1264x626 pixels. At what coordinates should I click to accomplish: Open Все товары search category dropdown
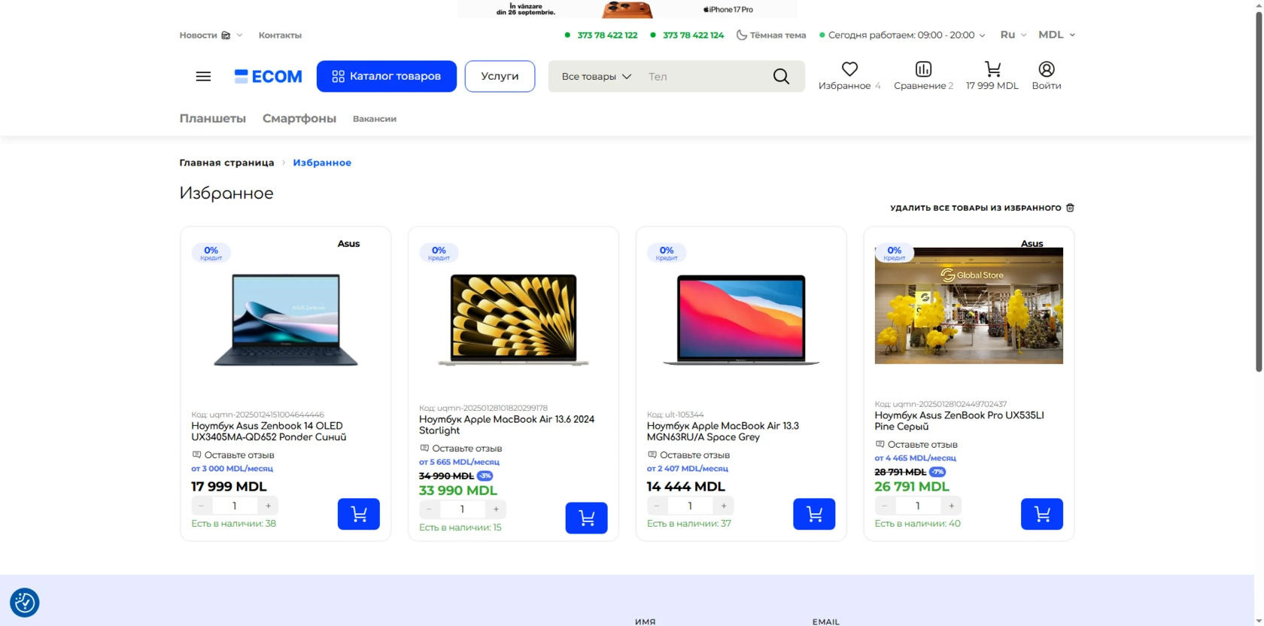(596, 76)
